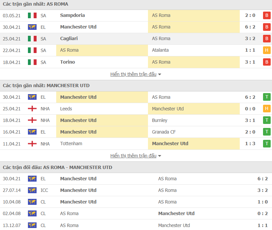Open Atalanta team link
Viewport: 272px width, 230px height.
(160, 50)
